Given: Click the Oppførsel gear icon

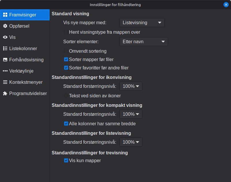Looking at the screenshot, I should (5, 26).
